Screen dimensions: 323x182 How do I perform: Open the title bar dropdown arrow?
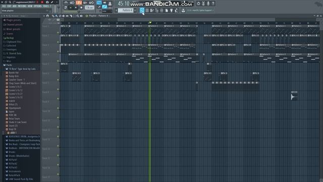click(2, 2)
